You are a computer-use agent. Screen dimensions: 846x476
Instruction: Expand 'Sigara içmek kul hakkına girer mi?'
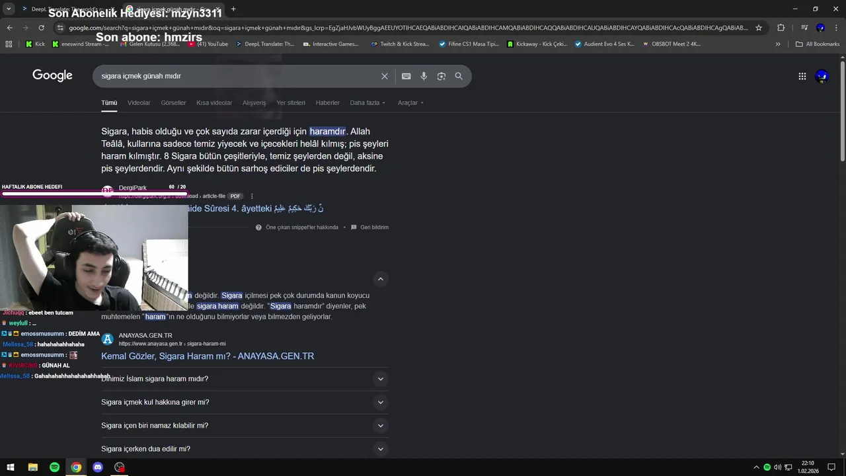pos(245,402)
